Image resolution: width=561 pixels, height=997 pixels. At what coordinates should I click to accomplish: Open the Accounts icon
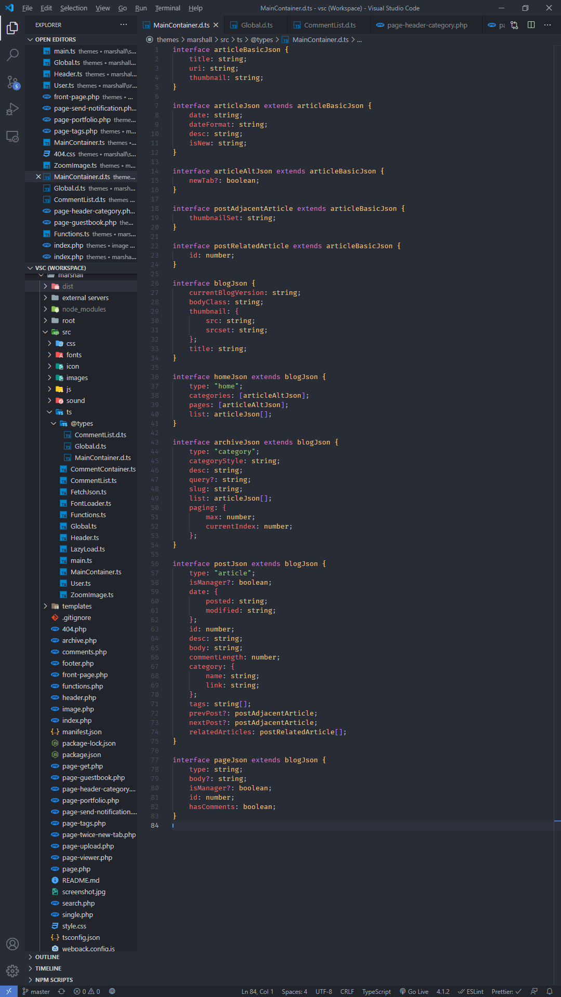[x=12, y=944]
